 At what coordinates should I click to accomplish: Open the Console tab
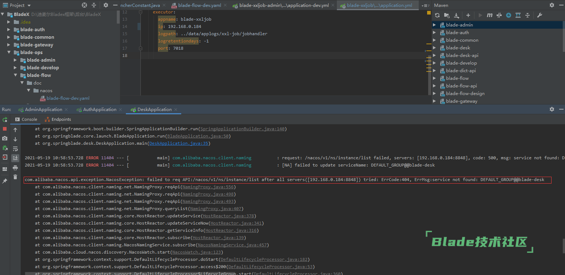coord(26,119)
